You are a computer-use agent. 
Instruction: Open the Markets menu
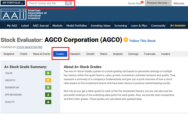pos(57,26)
